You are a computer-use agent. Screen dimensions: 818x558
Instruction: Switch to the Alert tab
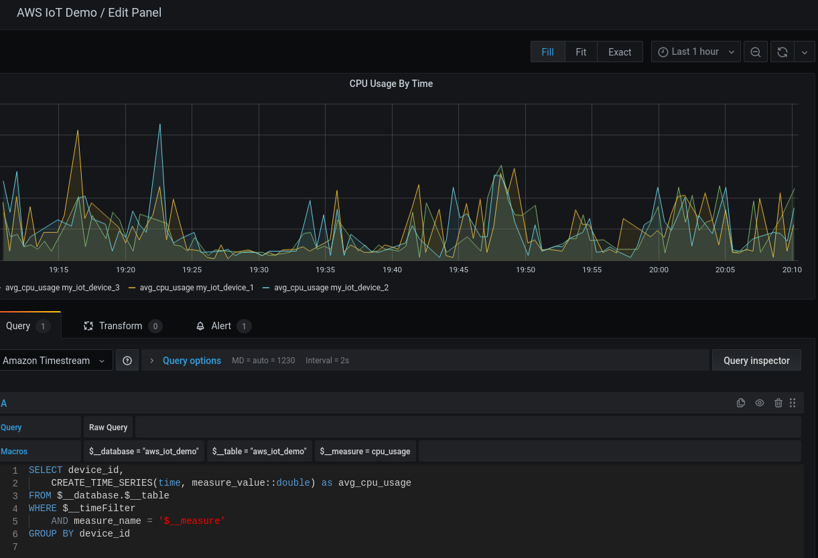click(x=221, y=326)
